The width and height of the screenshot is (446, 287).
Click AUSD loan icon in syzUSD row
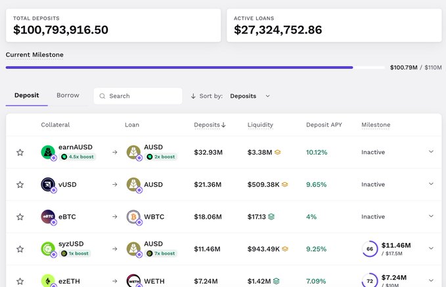(x=133, y=249)
